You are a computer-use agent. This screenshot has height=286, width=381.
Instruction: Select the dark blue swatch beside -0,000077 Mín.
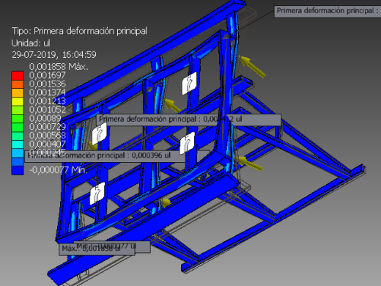coord(18,170)
